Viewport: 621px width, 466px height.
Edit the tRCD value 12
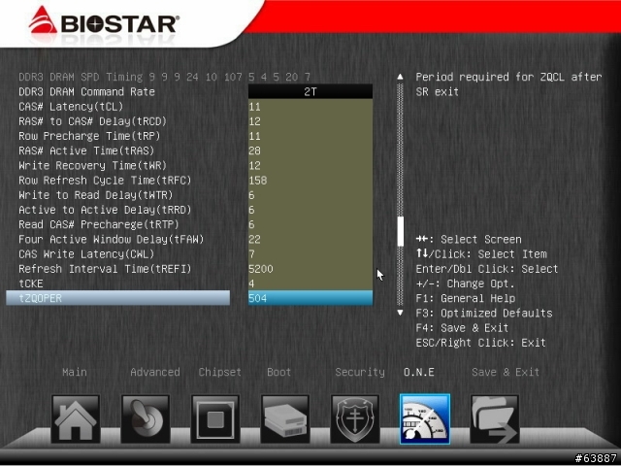[x=310, y=120]
